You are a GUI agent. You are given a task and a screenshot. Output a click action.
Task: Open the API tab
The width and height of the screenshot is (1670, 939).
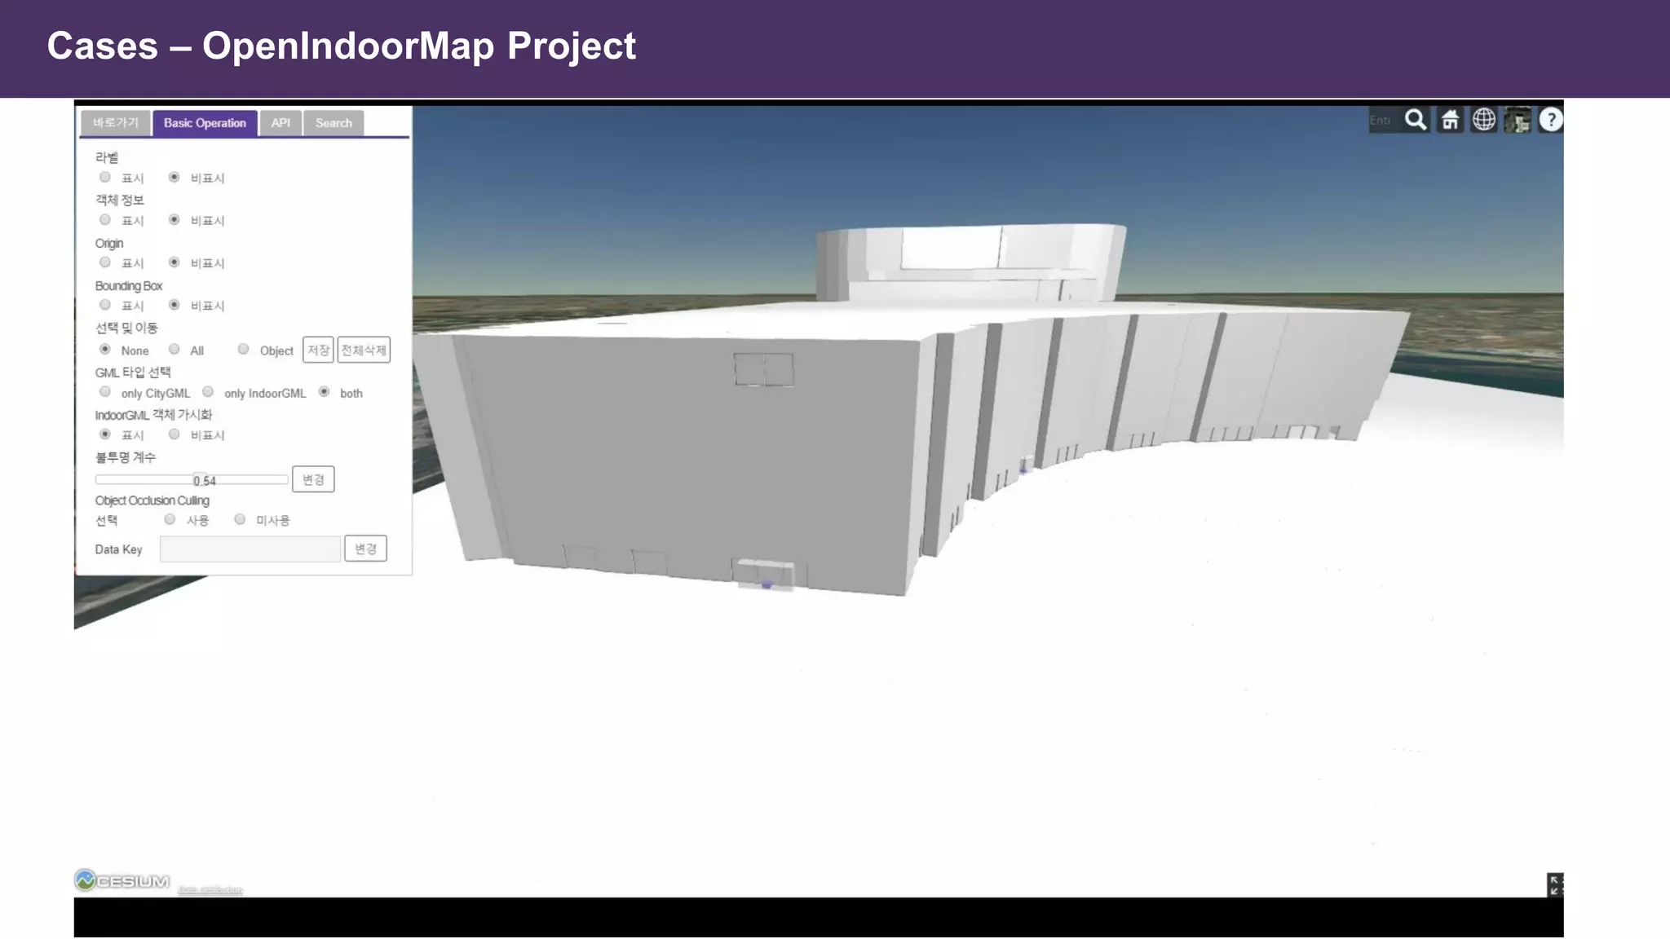click(281, 122)
